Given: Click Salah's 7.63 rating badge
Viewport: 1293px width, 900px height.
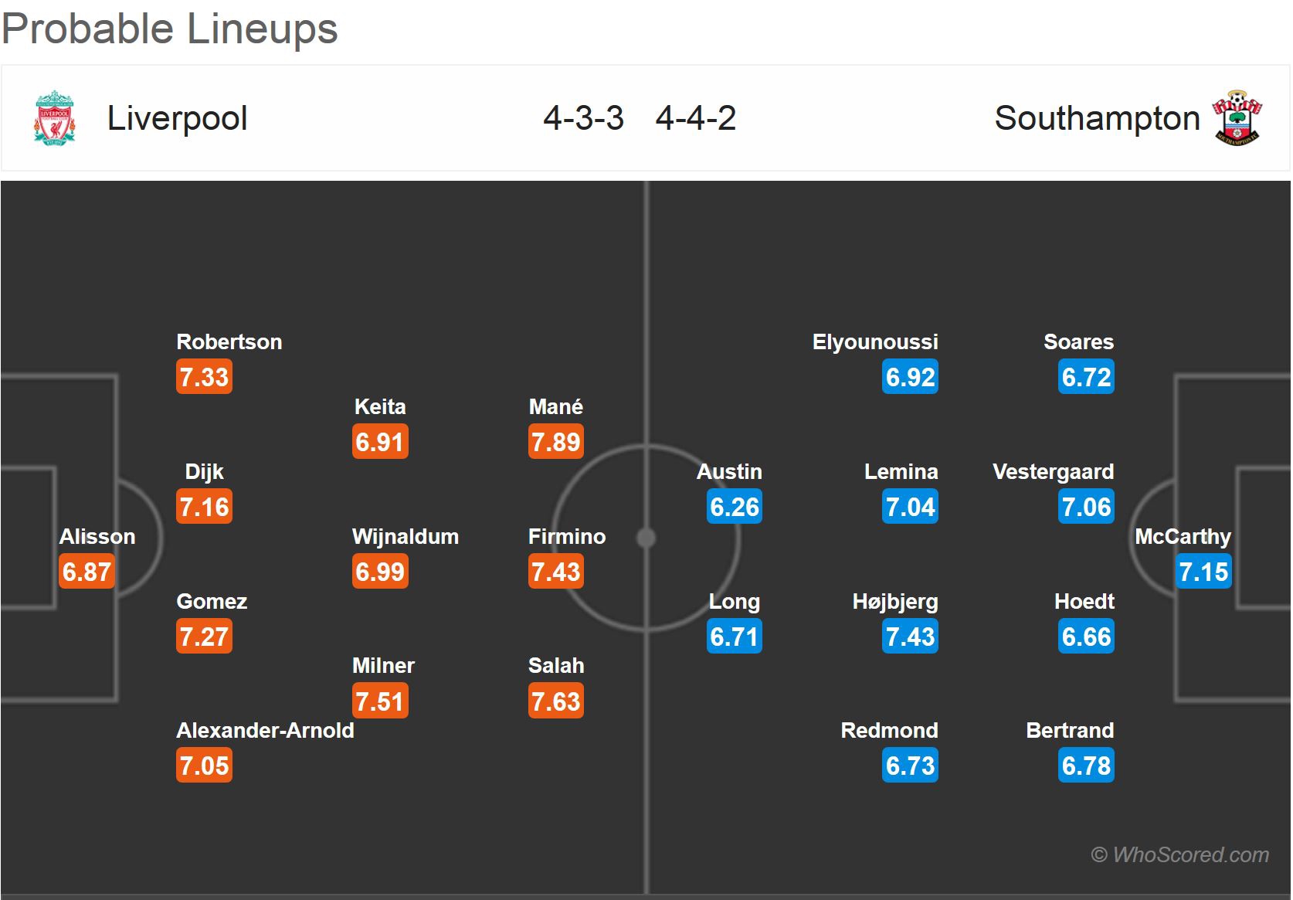Looking at the screenshot, I should coord(555,701).
